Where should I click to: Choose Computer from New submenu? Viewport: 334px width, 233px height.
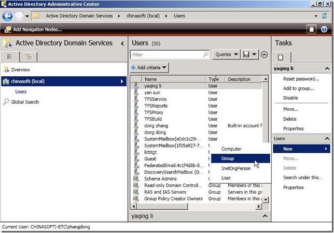click(241, 149)
